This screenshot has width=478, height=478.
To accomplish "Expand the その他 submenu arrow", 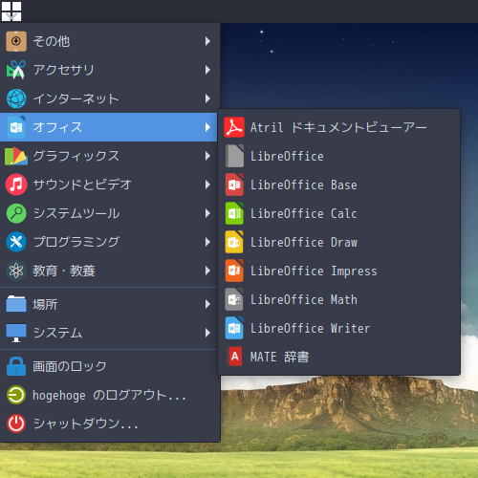I will (x=207, y=41).
